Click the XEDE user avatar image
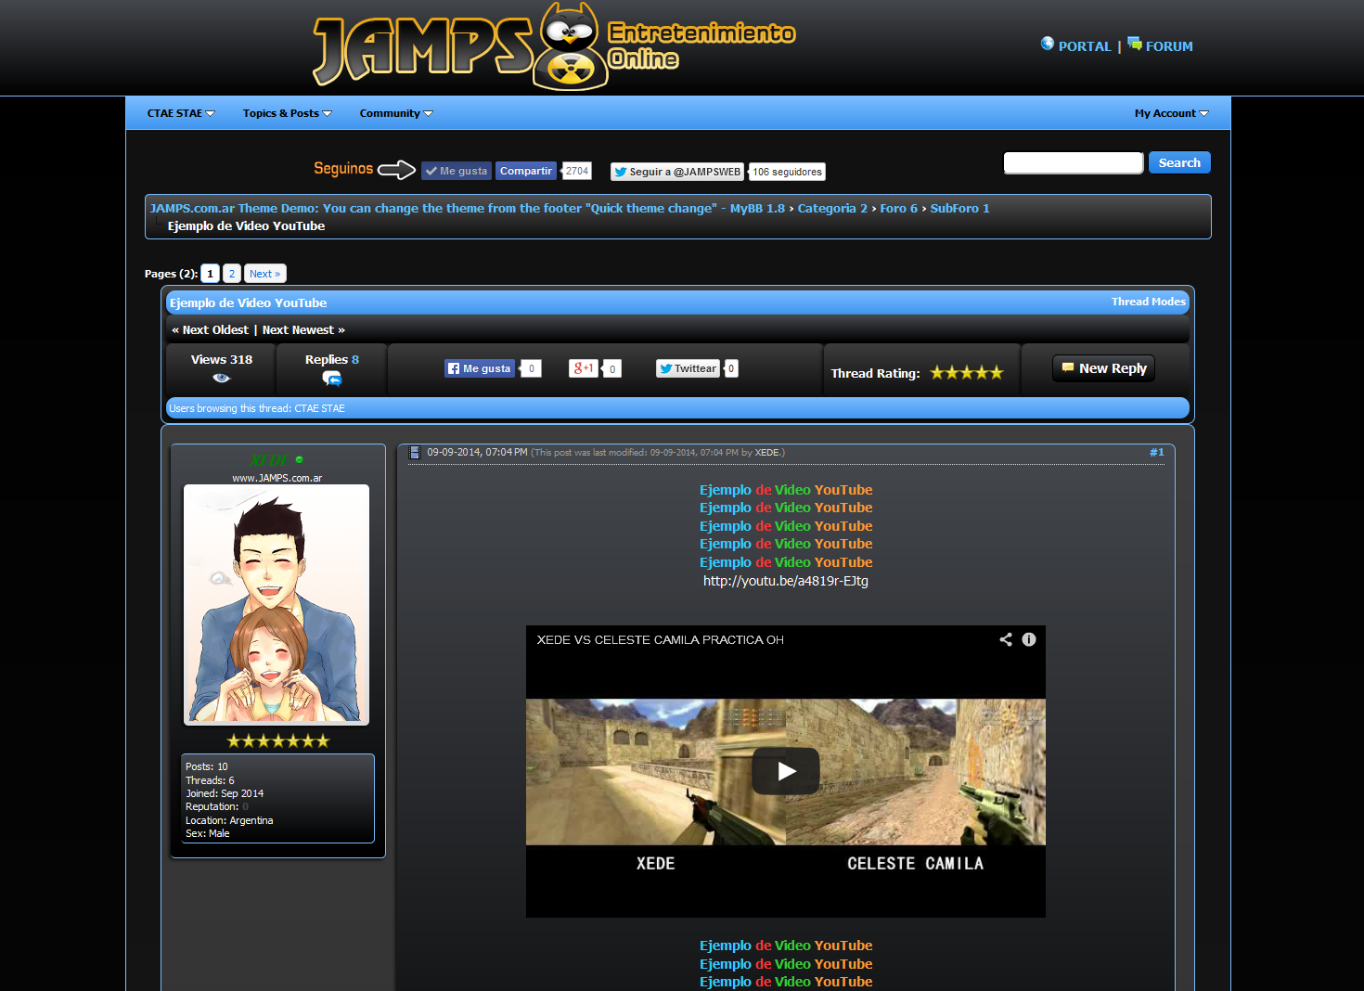 pos(277,605)
